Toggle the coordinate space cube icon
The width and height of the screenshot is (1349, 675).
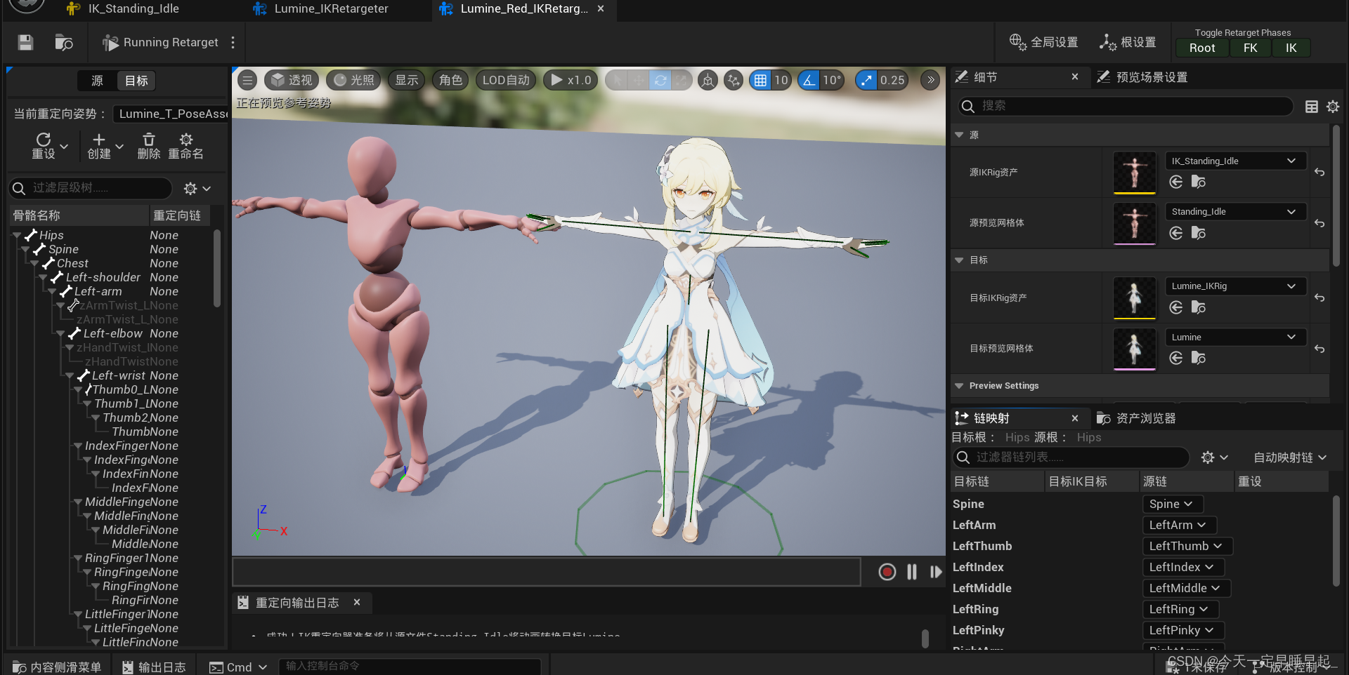[708, 81]
